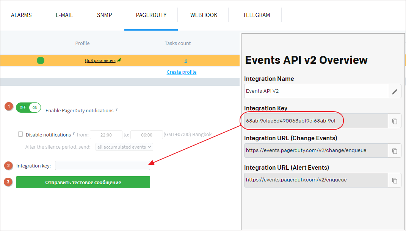Open the 'all accumulated events' dropdown

(x=124, y=147)
